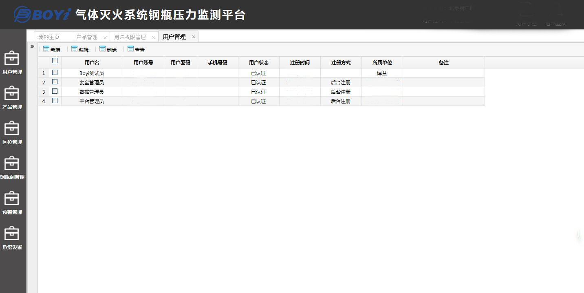Open 预警管理 in the left sidebar
This screenshot has height=293, width=584.
12,203
